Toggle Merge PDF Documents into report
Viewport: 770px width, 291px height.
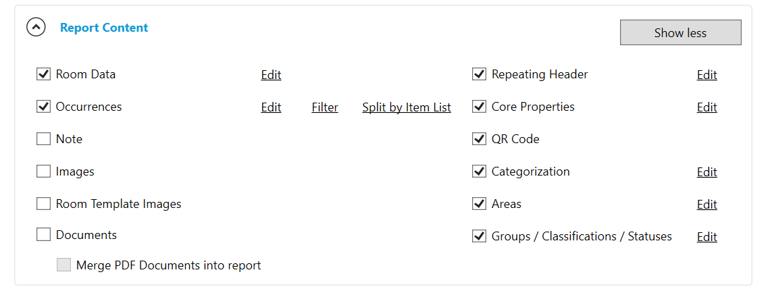[x=64, y=265]
